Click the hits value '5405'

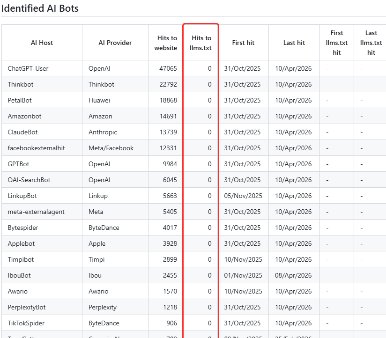tap(170, 212)
